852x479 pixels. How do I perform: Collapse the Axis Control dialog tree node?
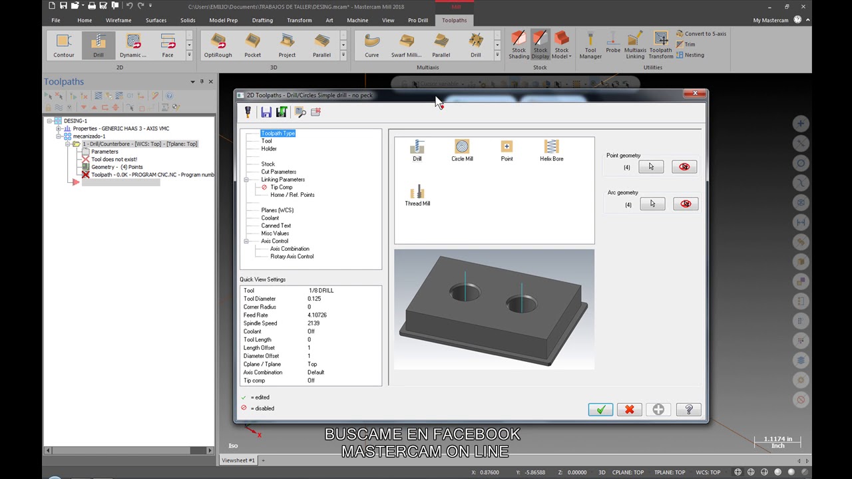pos(246,241)
